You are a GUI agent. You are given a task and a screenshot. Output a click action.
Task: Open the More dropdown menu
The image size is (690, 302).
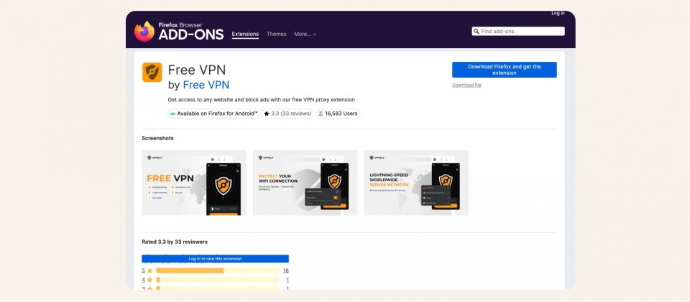305,34
